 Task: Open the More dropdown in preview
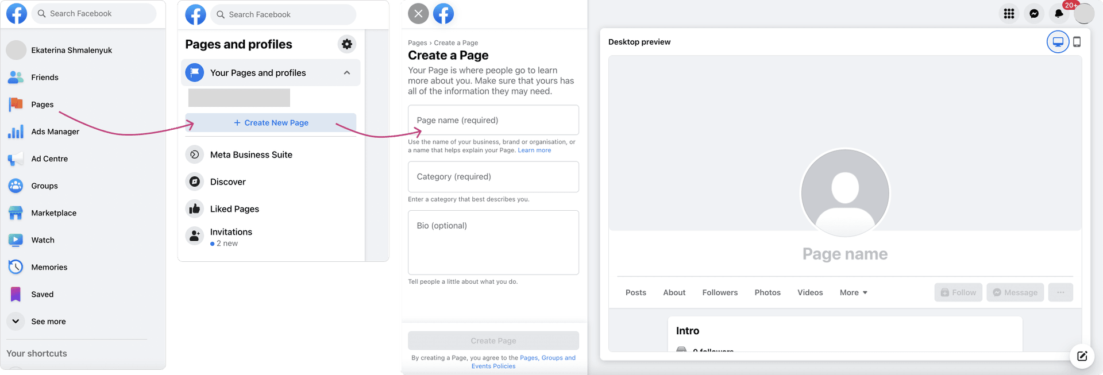pos(853,293)
